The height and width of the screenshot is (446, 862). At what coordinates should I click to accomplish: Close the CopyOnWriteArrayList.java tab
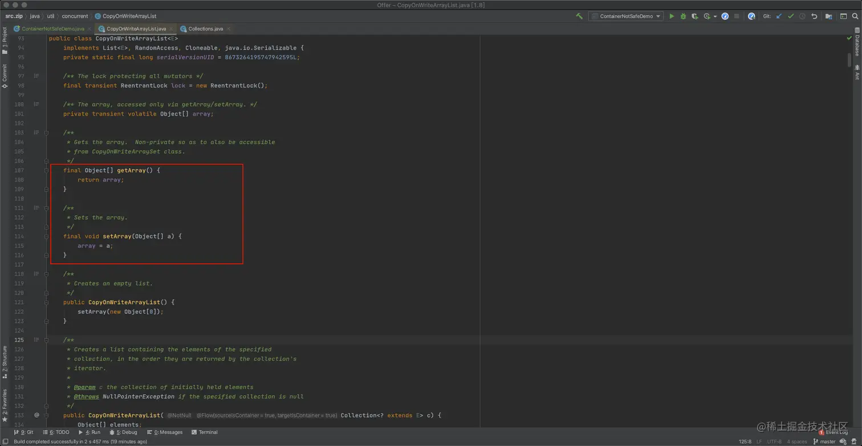[172, 28]
